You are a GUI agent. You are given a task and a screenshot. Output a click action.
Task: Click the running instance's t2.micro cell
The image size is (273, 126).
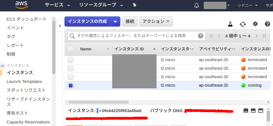pos(168,85)
